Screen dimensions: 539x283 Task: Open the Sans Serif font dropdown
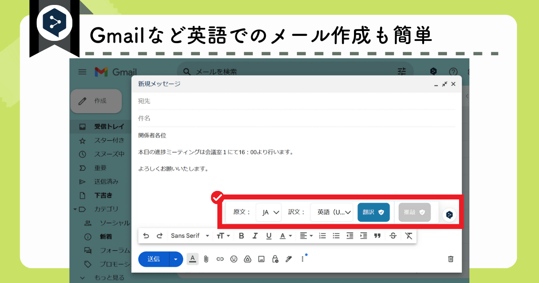click(190, 236)
